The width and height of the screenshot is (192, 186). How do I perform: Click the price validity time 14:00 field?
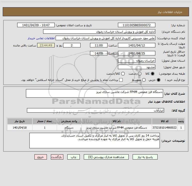(99, 53)
